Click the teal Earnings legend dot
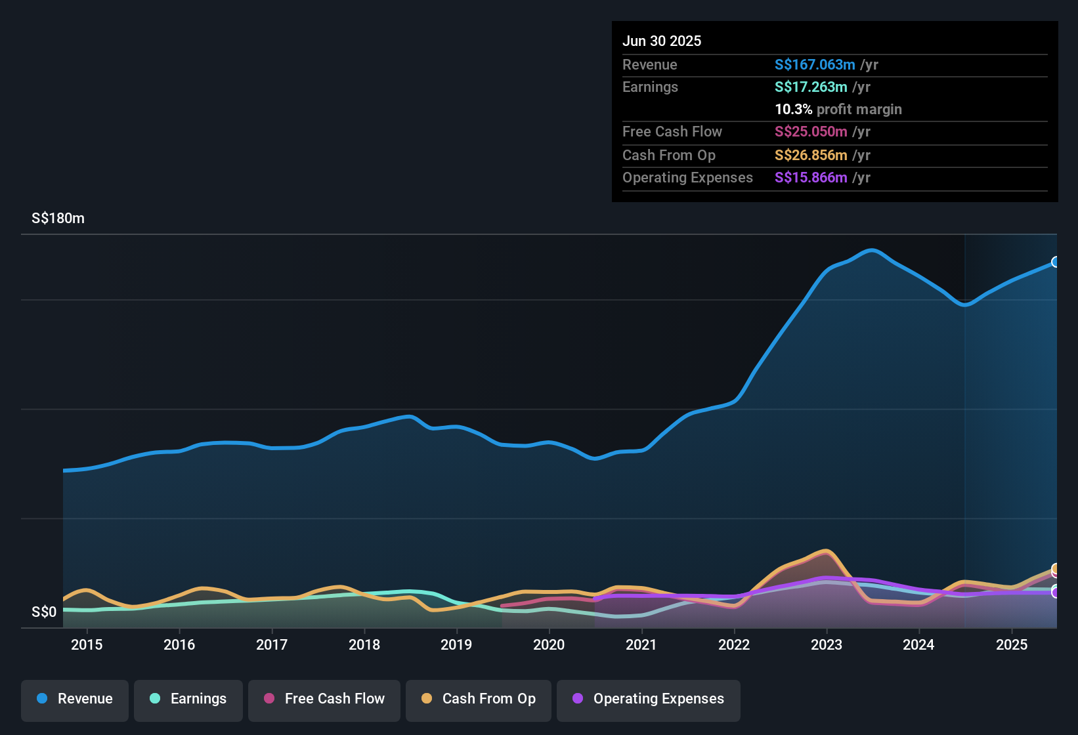Viewport: 1078px width, 735px height. pos(155,698)
